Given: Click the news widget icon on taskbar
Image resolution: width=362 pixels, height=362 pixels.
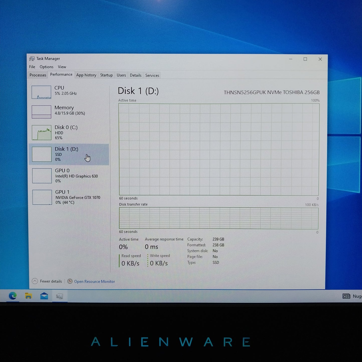Looking at the screenshot, I should click(346, 296).
